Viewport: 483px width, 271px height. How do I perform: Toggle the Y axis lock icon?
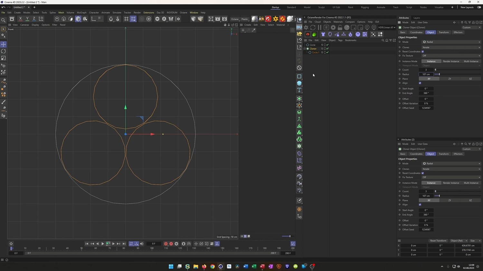(x=27, y=19)
